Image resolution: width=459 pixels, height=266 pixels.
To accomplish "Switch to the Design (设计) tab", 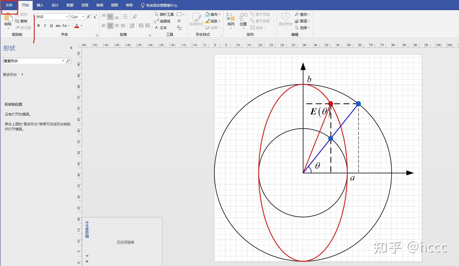I will pyautogui.click(x=55, y=5).
